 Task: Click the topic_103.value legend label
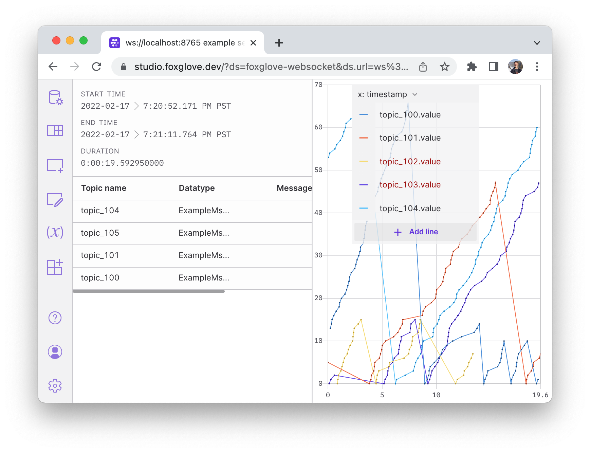coord(410,185)
